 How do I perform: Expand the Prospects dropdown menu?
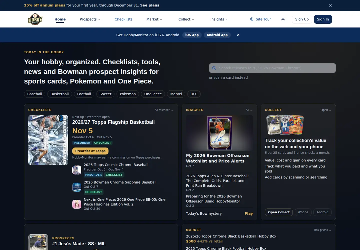(90, 19)
